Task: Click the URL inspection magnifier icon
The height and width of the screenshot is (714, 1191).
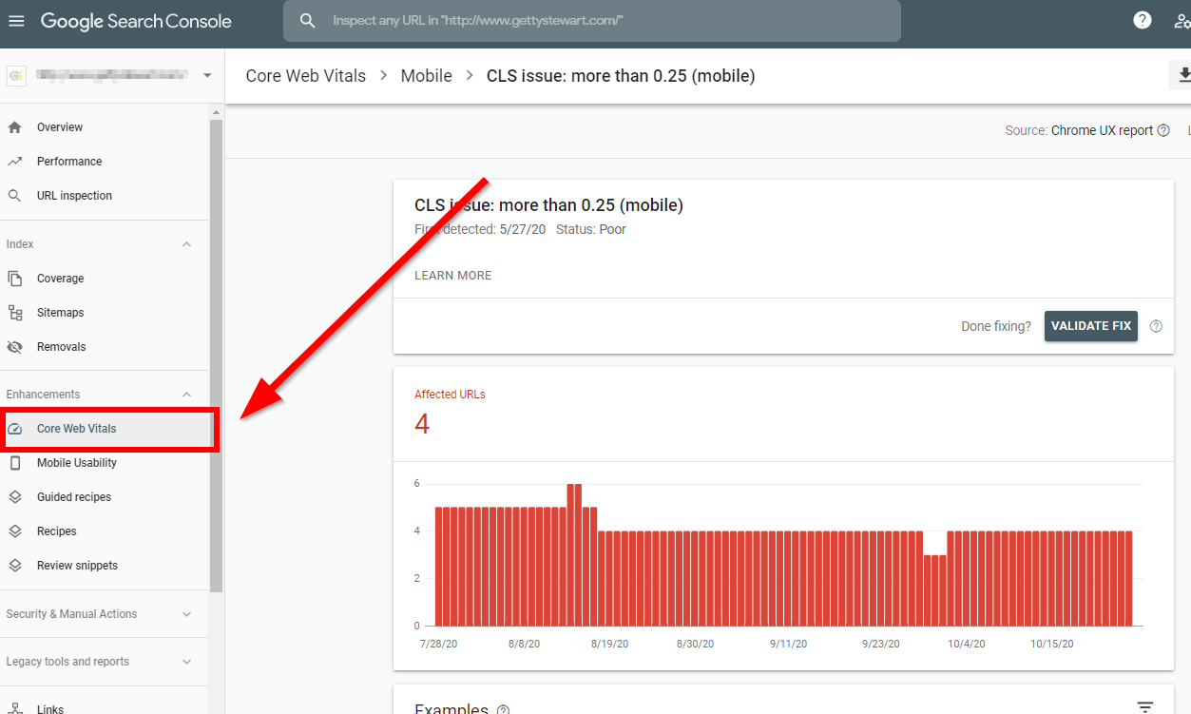Action: tap(14, 196)
